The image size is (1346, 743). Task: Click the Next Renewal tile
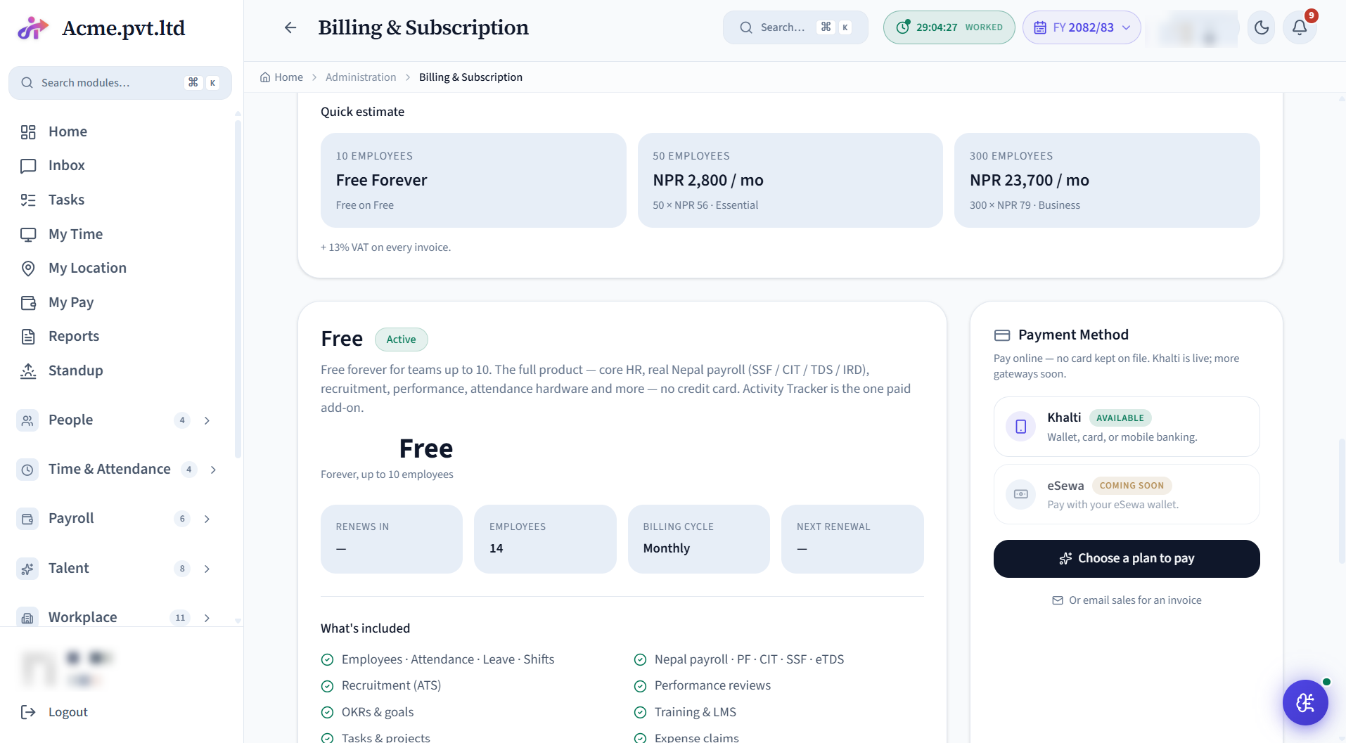tap(852, 539)
